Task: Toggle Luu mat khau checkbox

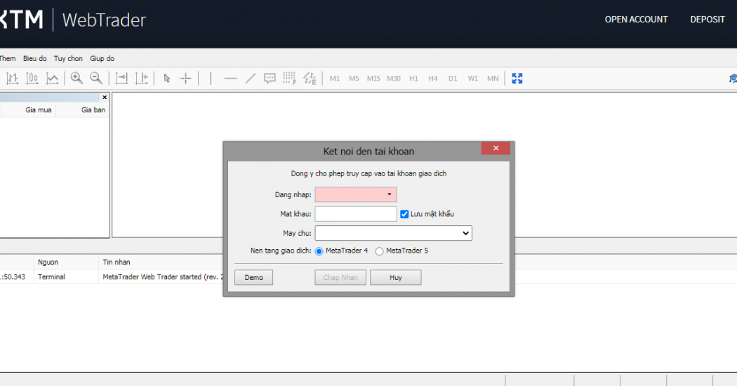Action: [404, 214]
